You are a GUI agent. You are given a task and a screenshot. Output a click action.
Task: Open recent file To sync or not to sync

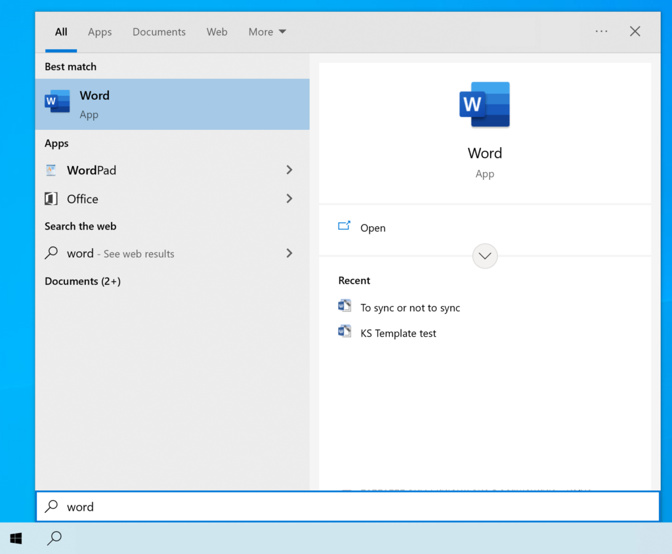pyautogui.click(x=409, y=308)
